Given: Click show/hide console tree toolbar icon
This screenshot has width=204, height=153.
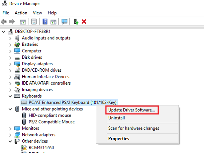Looking at the screenshot, I should click(23, 22).
